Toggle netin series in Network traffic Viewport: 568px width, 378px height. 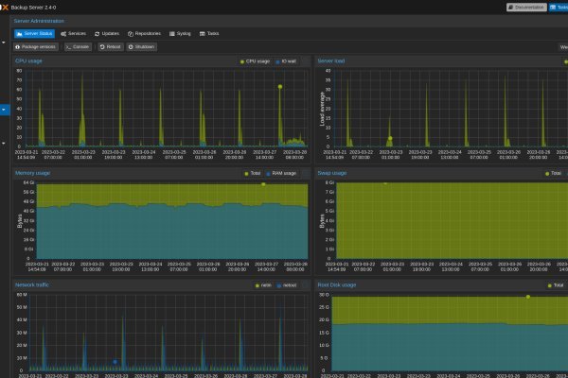(263, 285)
